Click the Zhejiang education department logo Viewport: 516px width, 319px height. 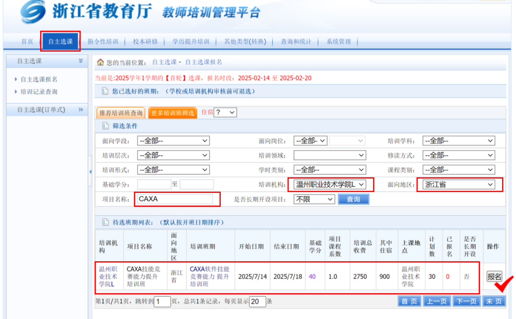[32, 12]
